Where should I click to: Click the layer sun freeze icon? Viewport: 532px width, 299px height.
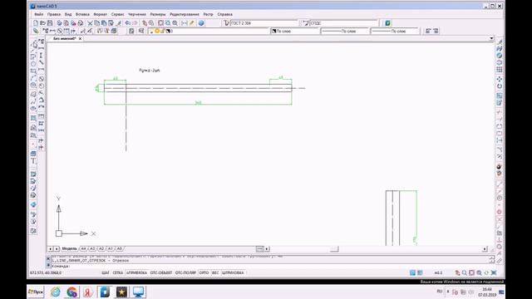(157, 32)
